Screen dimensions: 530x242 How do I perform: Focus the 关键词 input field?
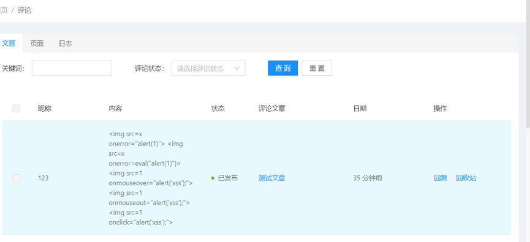[72, 68]
